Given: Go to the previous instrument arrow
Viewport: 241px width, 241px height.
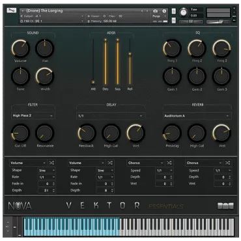Looking at the screenshot, I should click(142, 11).
